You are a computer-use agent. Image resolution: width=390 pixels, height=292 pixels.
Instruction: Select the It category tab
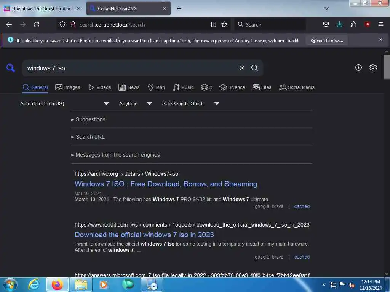[206, 87]
